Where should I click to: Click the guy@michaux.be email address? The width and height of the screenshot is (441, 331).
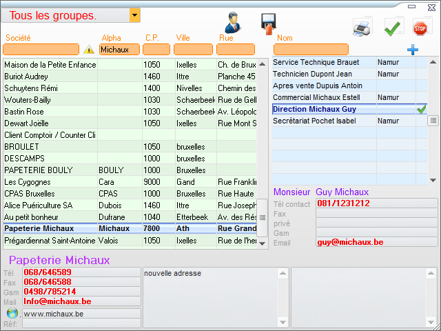pos(350,242)
